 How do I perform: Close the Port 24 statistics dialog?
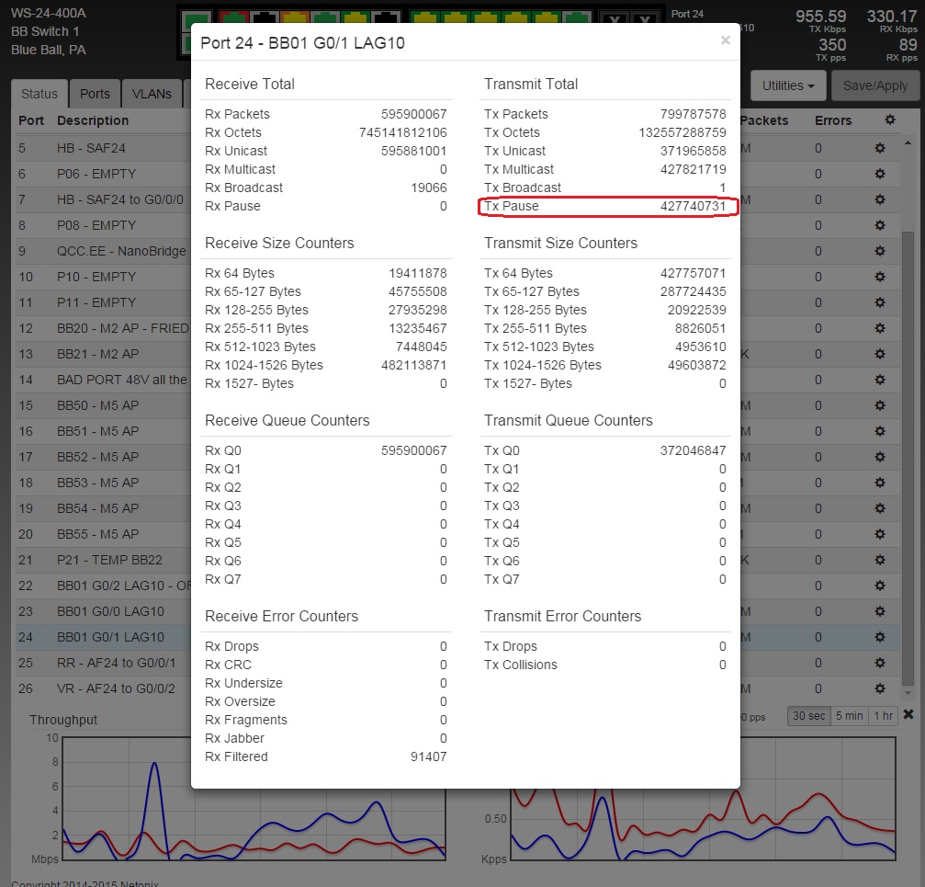pyautogui.click(x=725, y=40)
